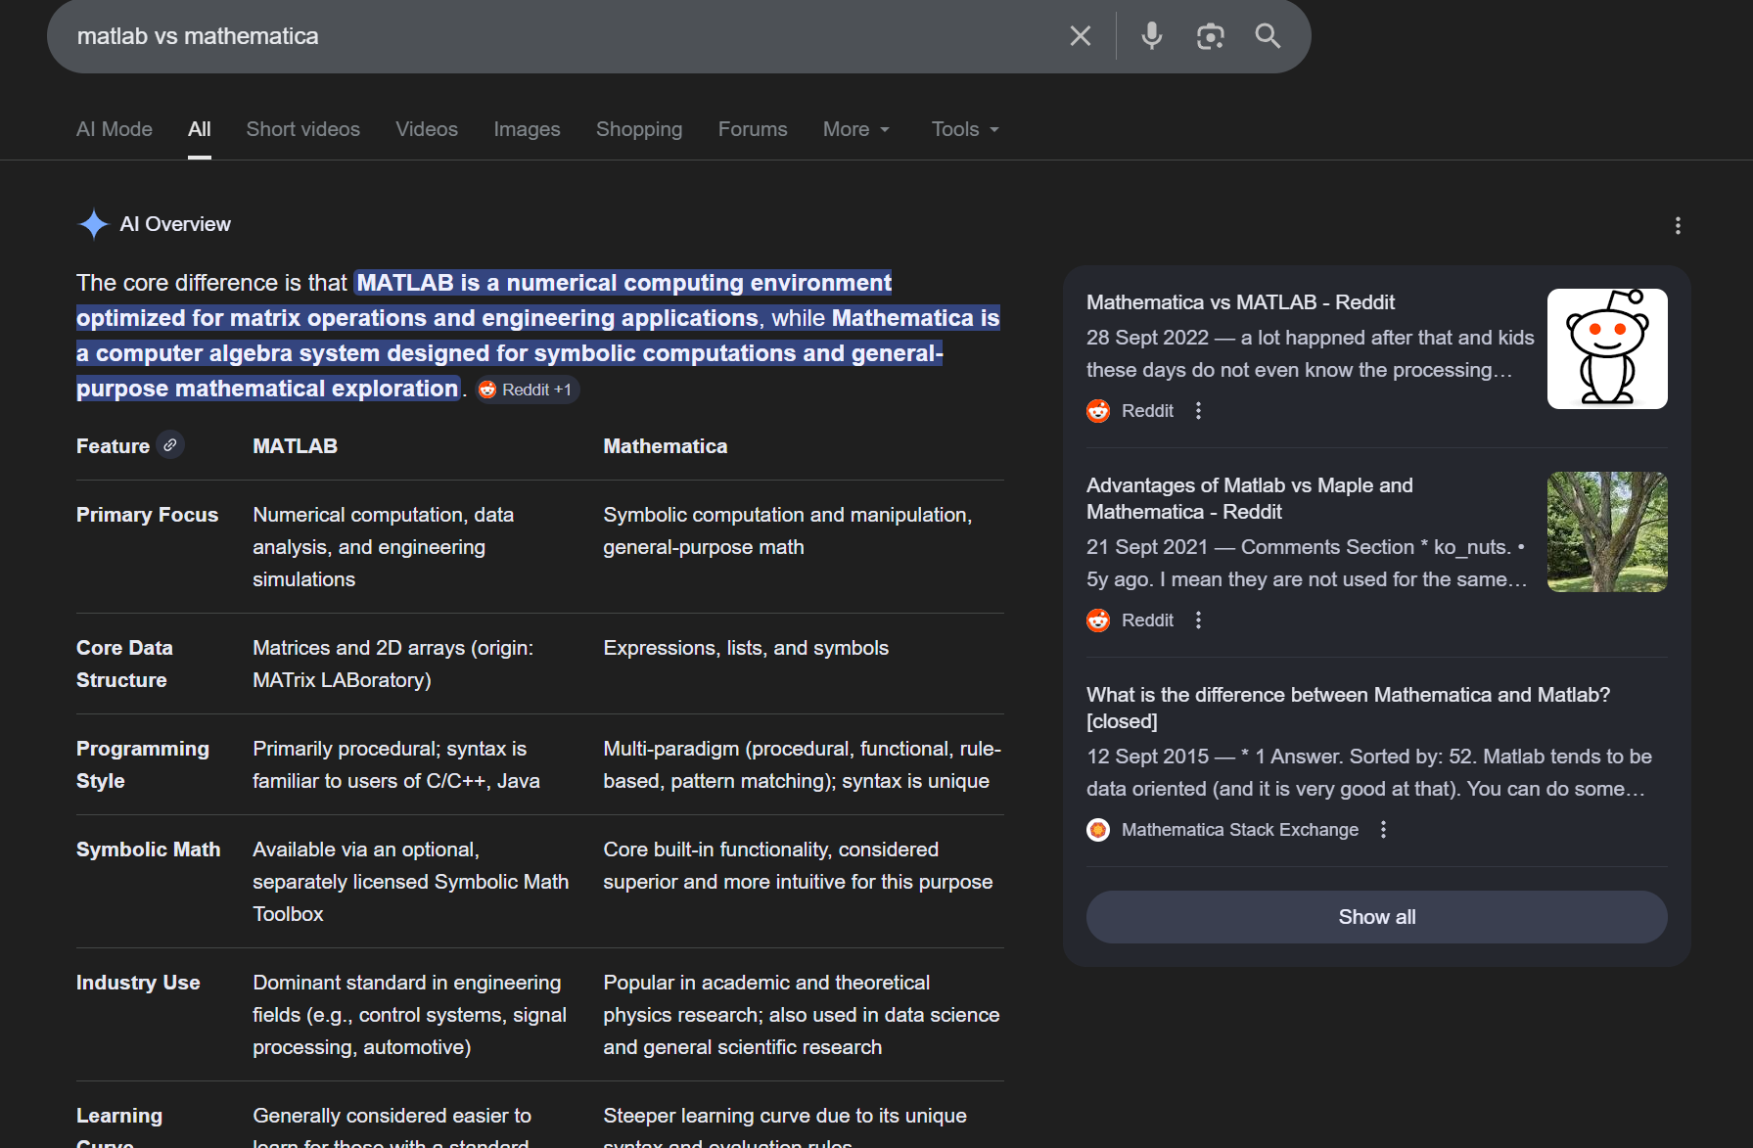Click the 'Feature' column header
1753x1148 pixels.
click(113, 446)
